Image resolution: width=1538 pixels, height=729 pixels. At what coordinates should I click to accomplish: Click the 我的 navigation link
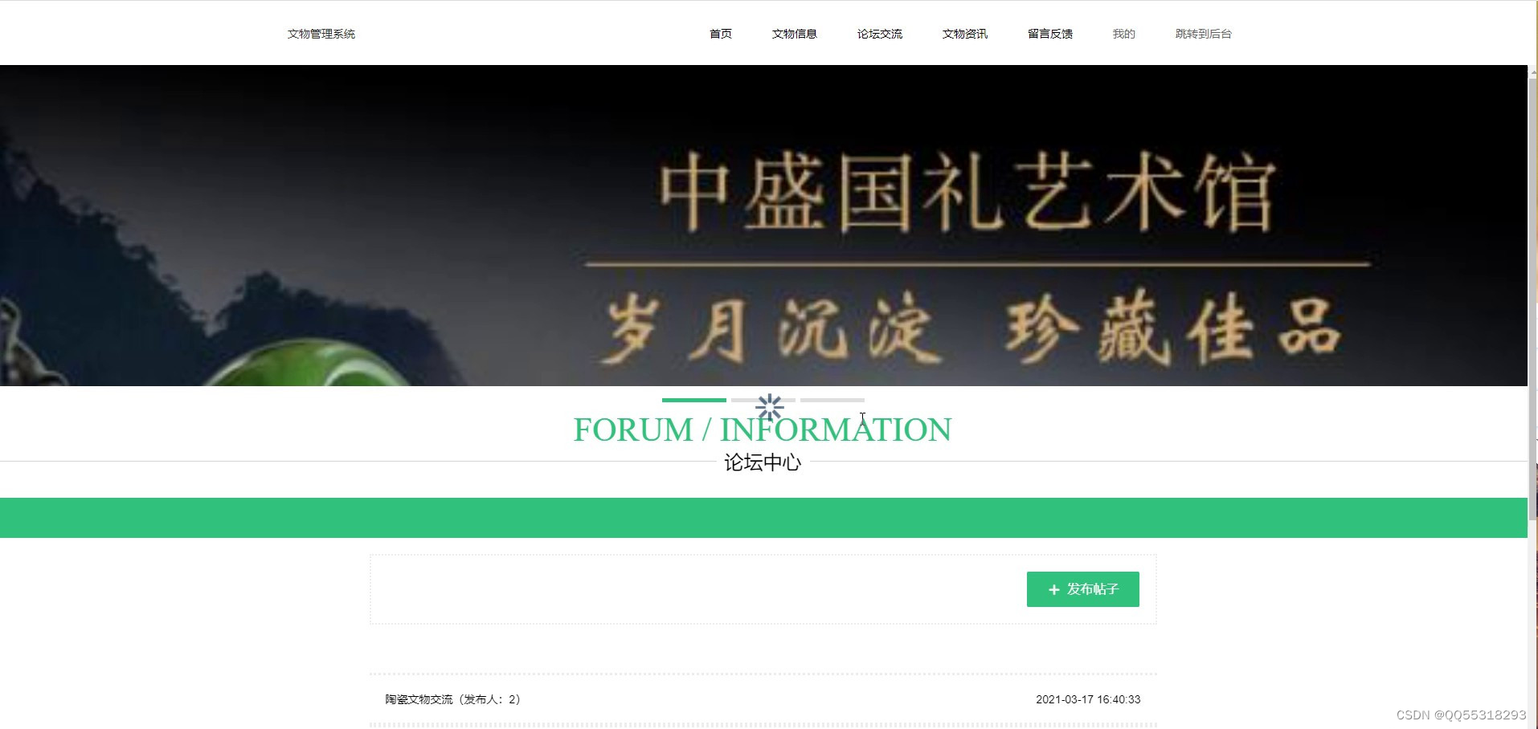[x=1124, y=34]
